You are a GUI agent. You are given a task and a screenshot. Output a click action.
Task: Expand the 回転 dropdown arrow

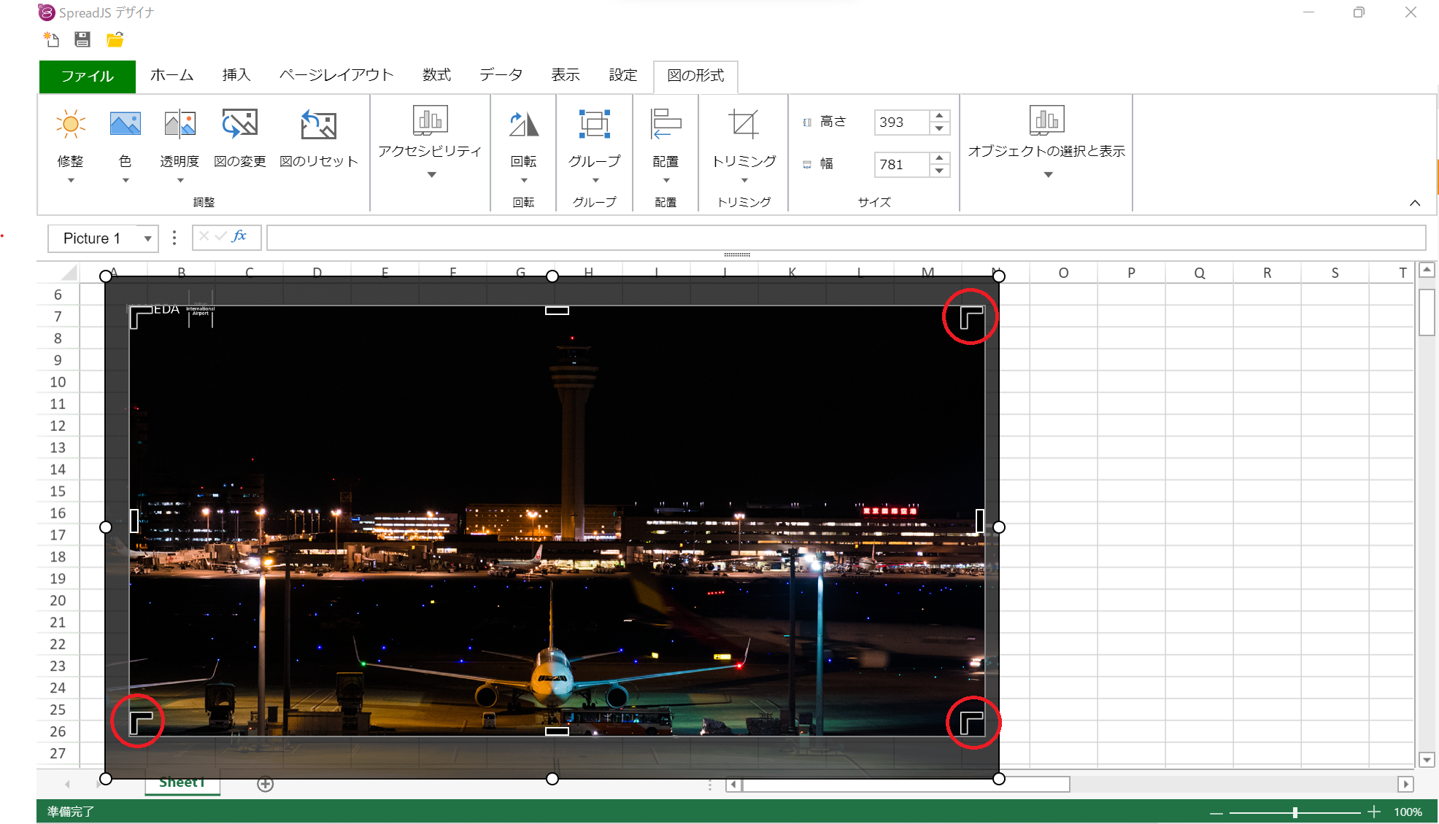[524, 181]
